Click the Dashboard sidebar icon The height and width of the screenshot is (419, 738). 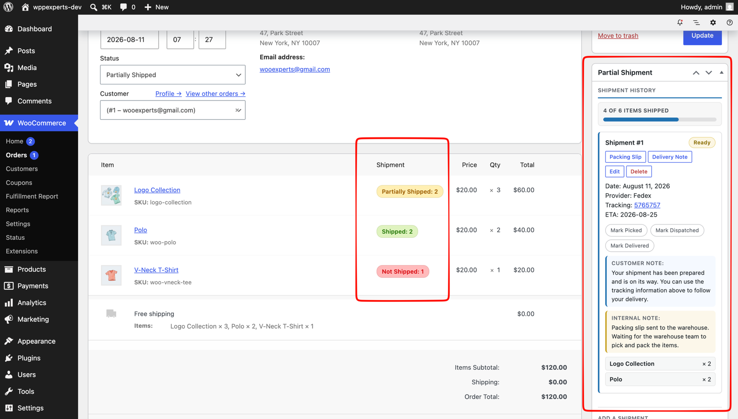pyautogui.click(x=9, y=29)
